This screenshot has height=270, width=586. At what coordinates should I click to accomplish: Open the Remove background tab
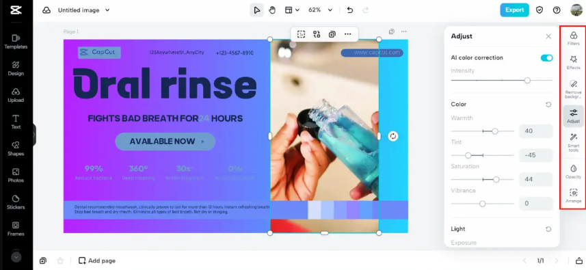(573, 90)
